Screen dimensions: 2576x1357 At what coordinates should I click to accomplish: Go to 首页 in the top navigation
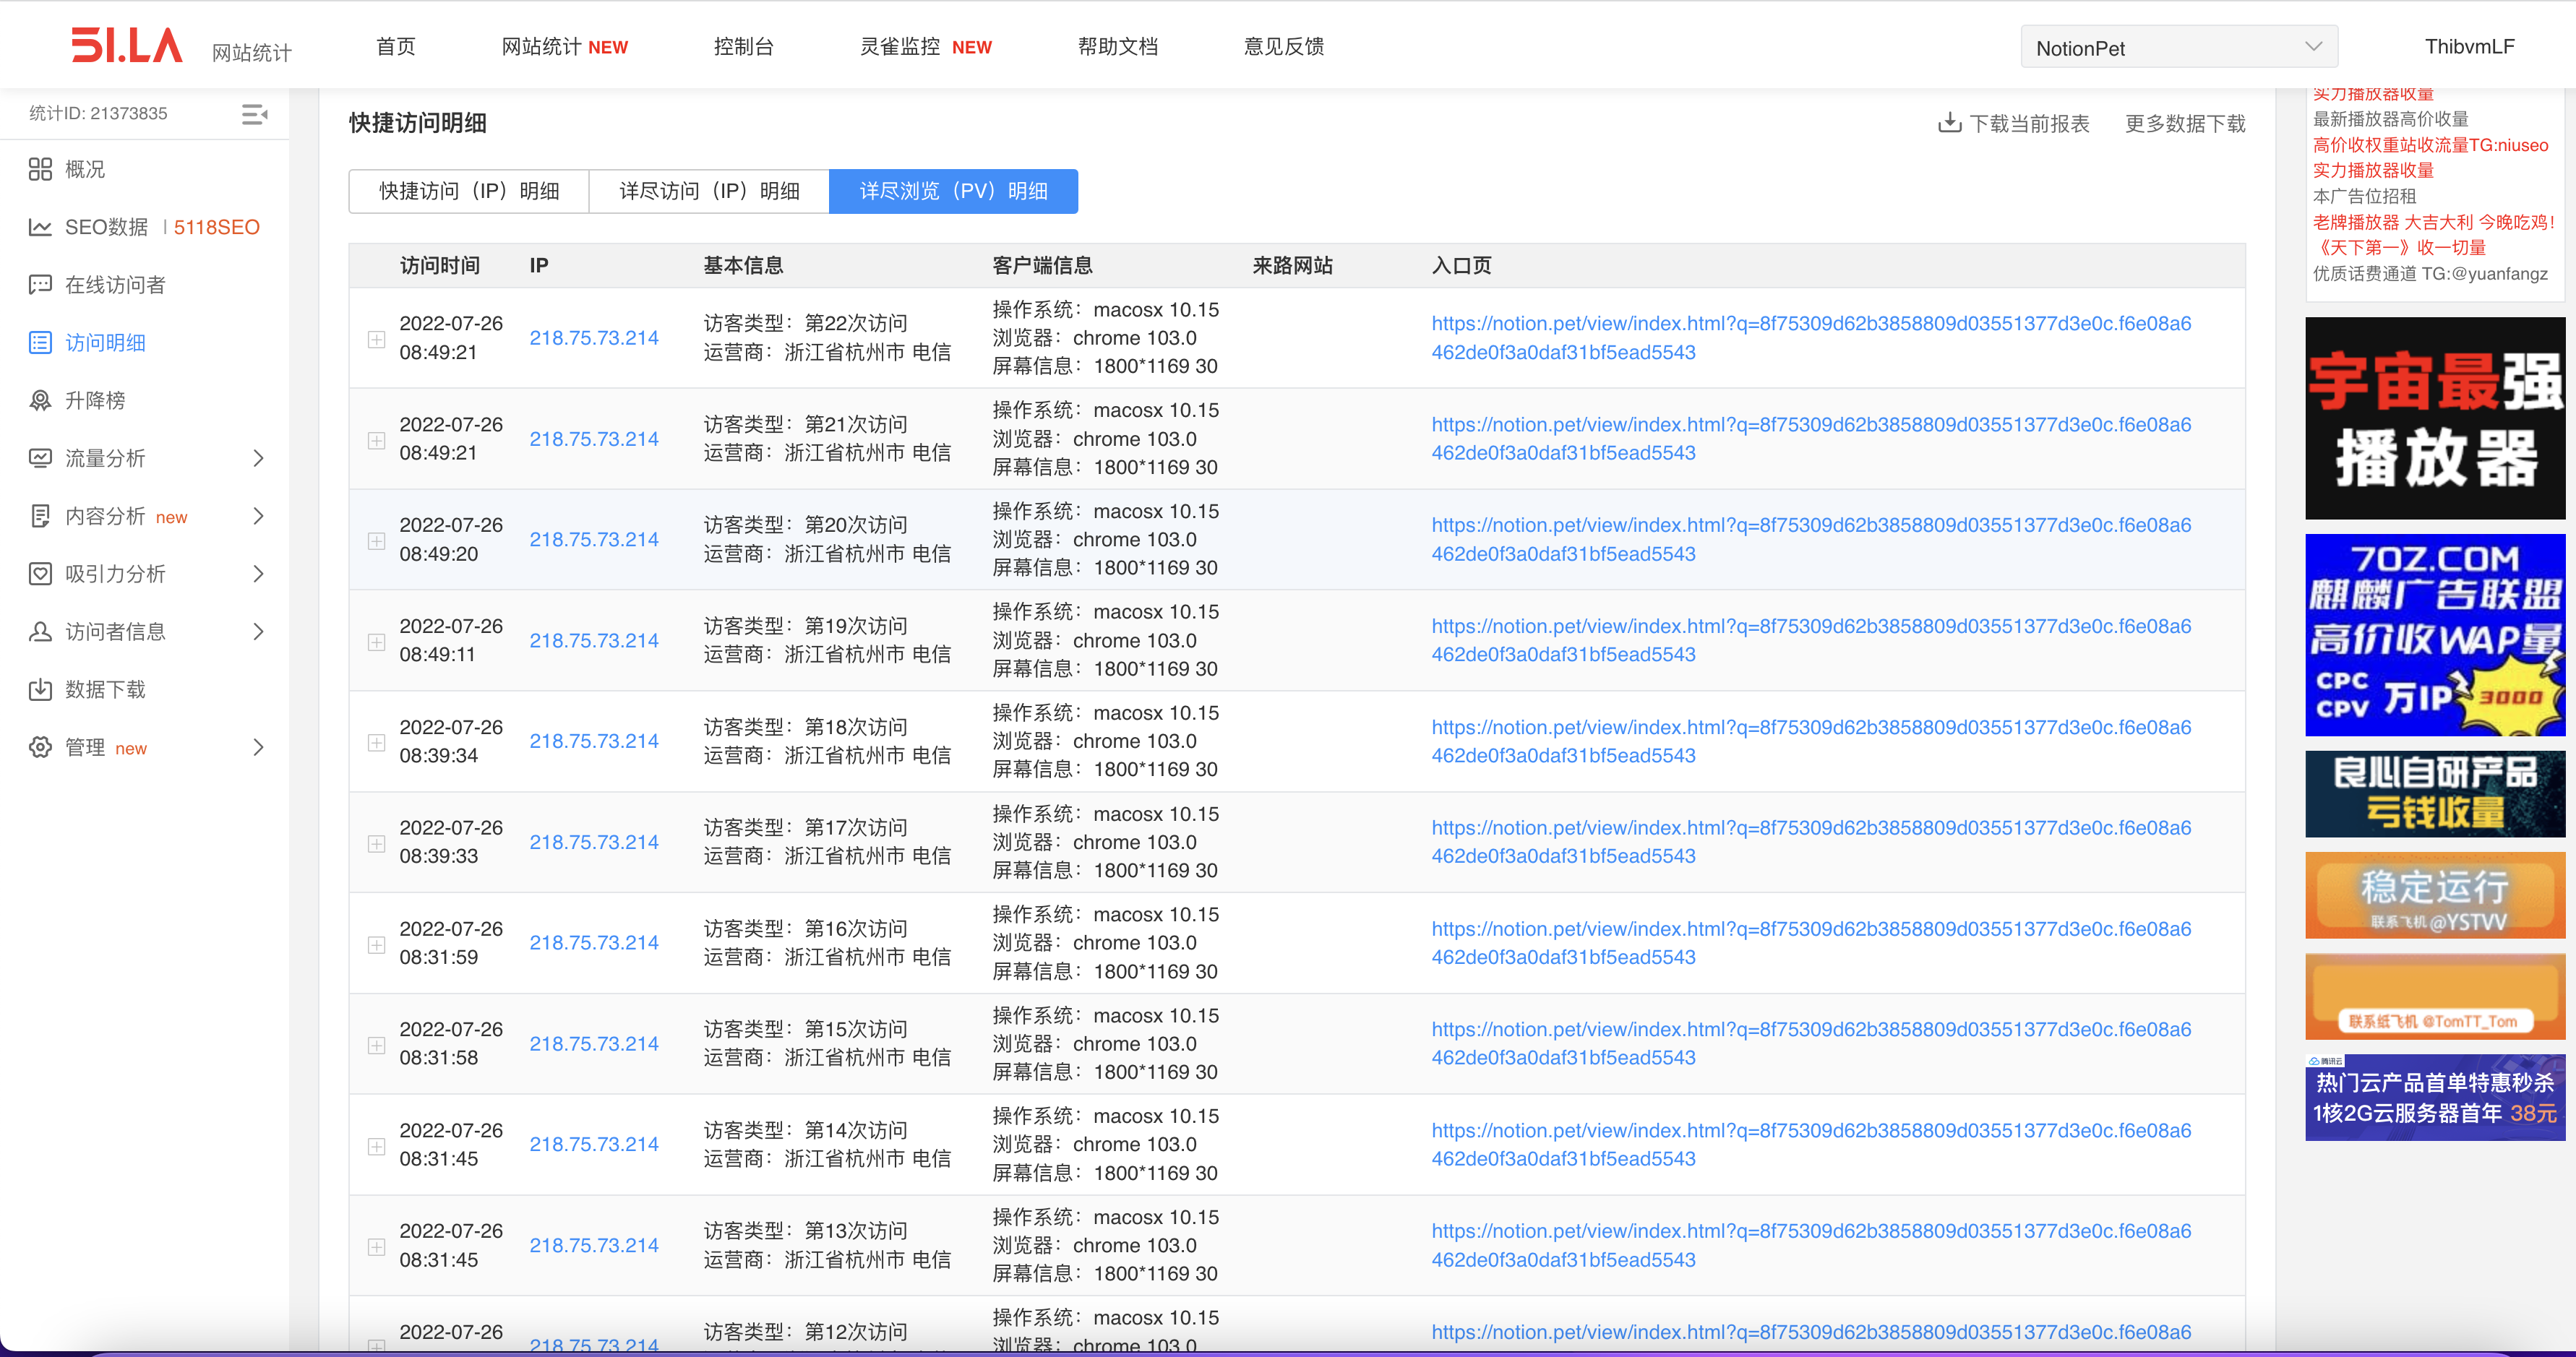[395, 46]
